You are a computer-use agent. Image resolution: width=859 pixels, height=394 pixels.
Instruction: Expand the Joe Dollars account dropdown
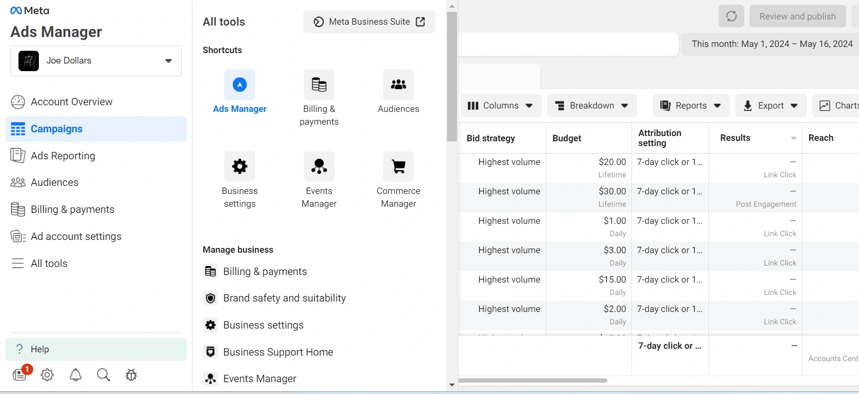(x=168, y=61)
